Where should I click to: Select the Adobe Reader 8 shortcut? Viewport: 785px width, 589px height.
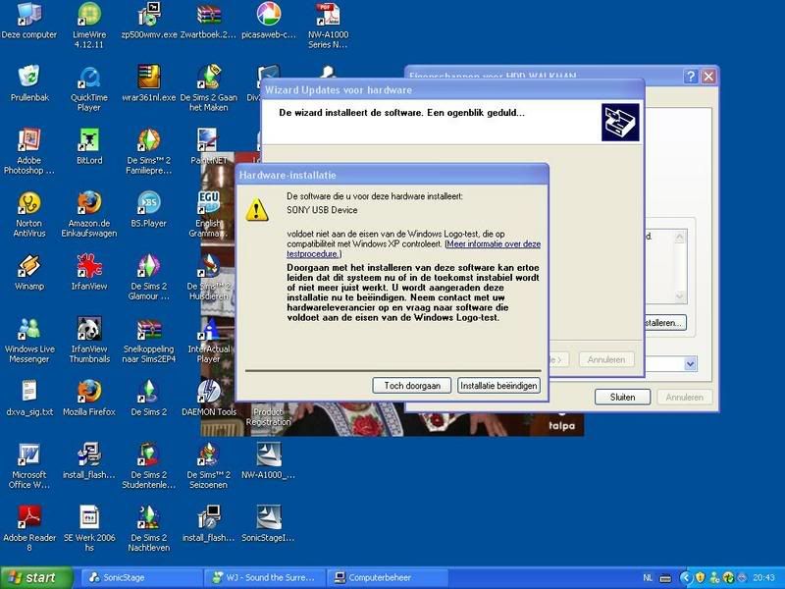pyautogui.click(x=29, y=529)
